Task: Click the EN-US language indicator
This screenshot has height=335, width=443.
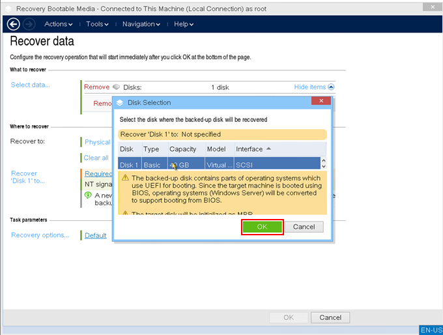Action: click(431, 330)
